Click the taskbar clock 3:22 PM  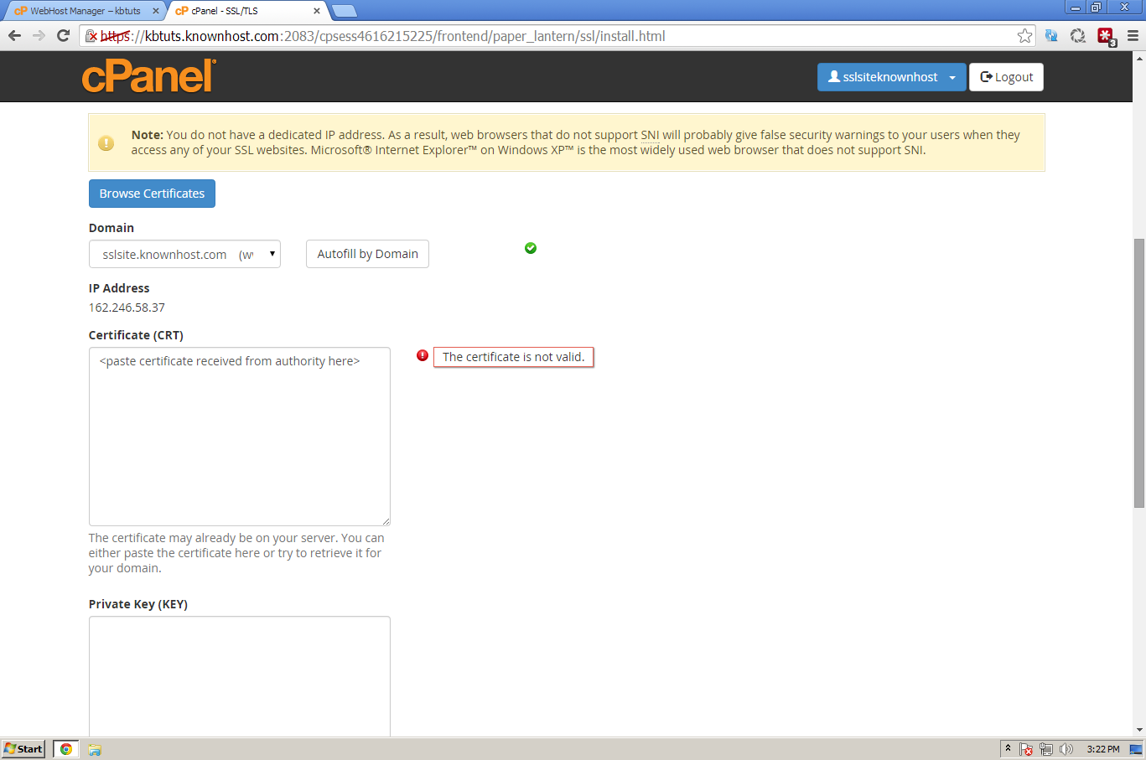(1103, 749)
